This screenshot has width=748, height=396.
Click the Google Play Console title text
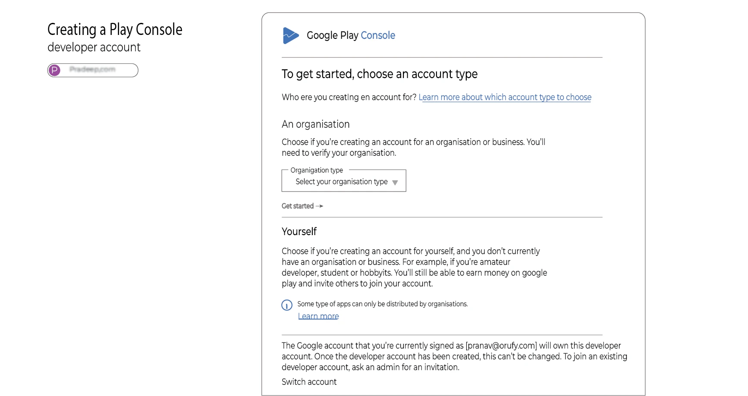[351, 35]
